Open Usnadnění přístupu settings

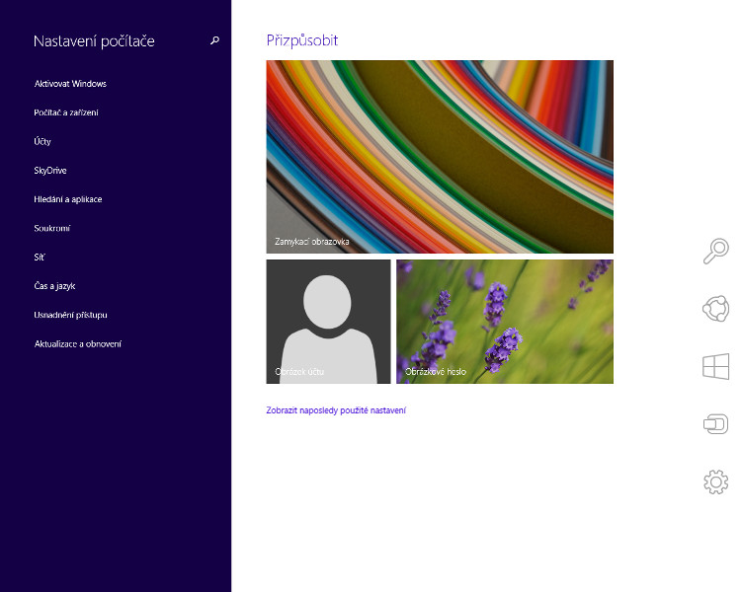pos(70,315)
